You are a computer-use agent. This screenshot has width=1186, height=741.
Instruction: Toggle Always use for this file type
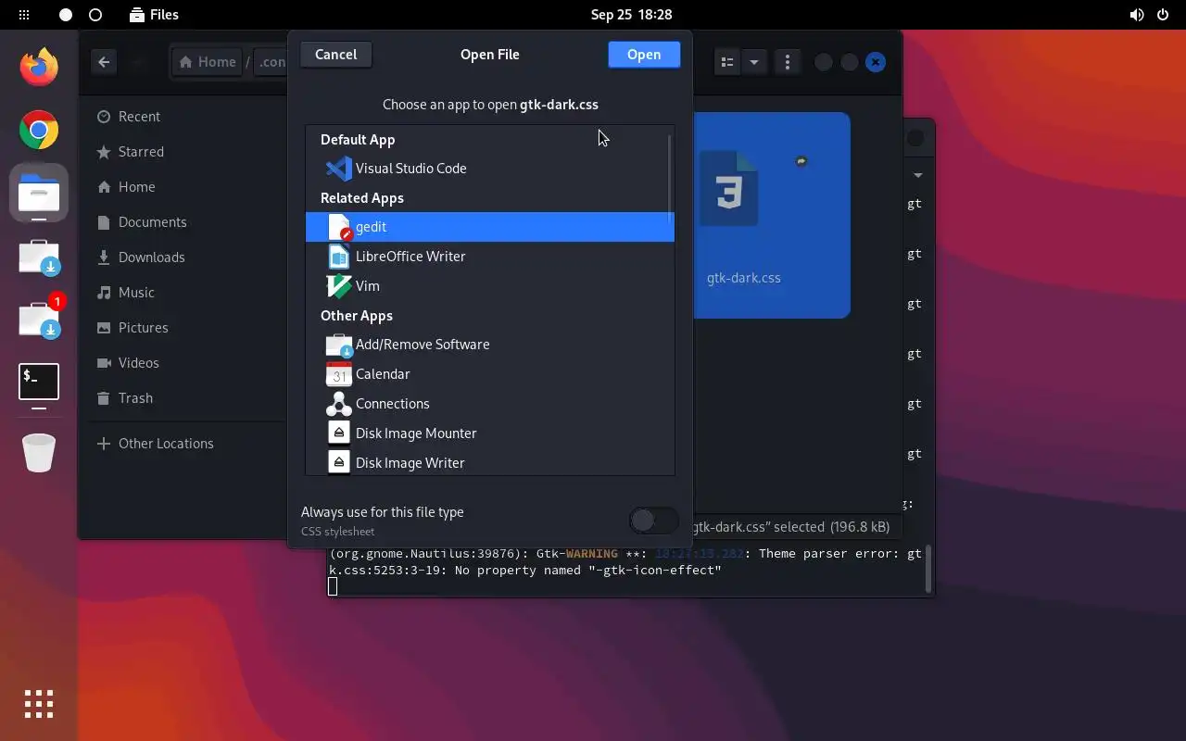pyautogui.click(x=654, y=521)
